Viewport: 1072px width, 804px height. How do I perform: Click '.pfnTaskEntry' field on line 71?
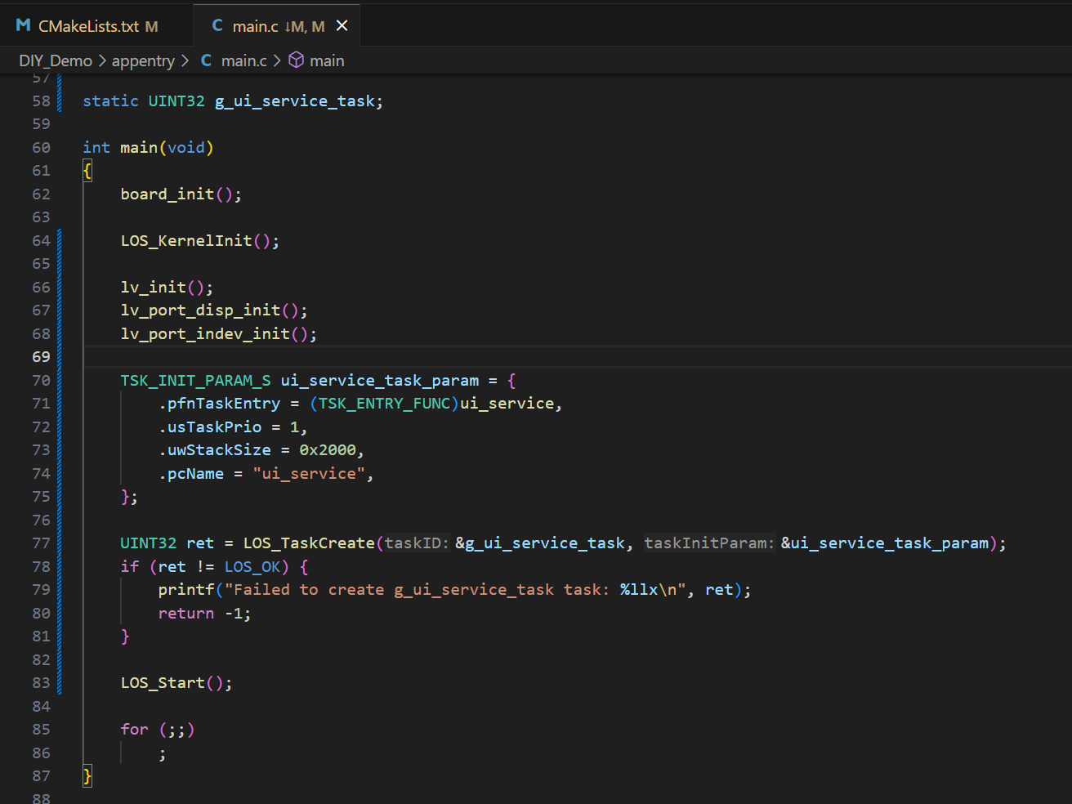click(219, 404)
